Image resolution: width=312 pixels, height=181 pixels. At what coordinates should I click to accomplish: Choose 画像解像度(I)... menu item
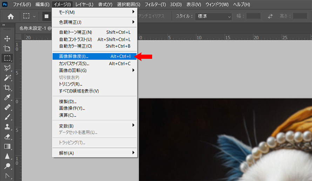(95, 56)
